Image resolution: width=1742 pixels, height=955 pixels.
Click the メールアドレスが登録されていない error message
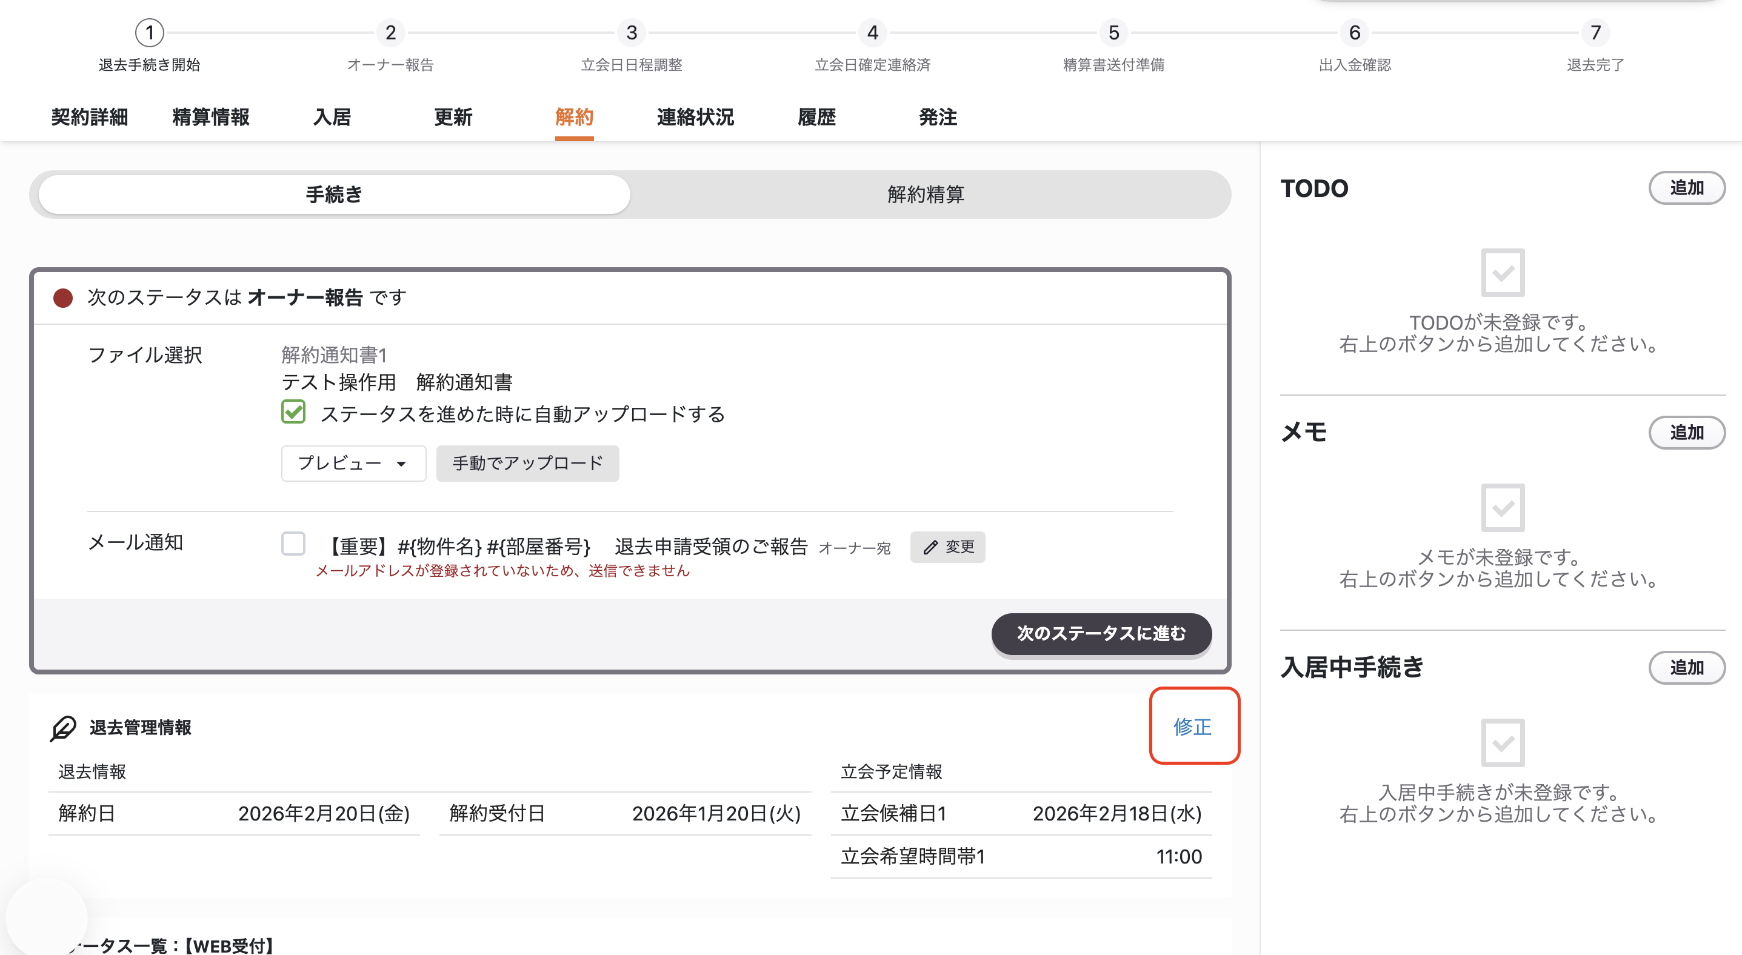[x=502, y=570]
